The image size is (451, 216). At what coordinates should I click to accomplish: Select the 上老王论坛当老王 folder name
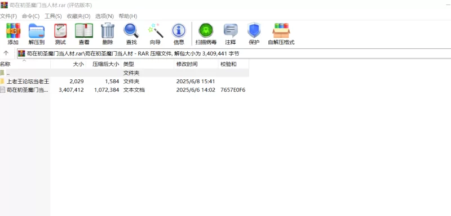point(28,82)
